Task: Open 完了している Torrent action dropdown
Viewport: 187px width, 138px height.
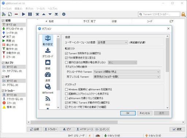Action: click(127, 77)
